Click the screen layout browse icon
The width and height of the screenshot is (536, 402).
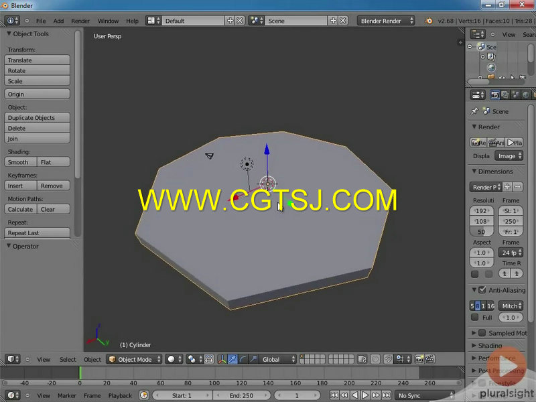point(153,21)
